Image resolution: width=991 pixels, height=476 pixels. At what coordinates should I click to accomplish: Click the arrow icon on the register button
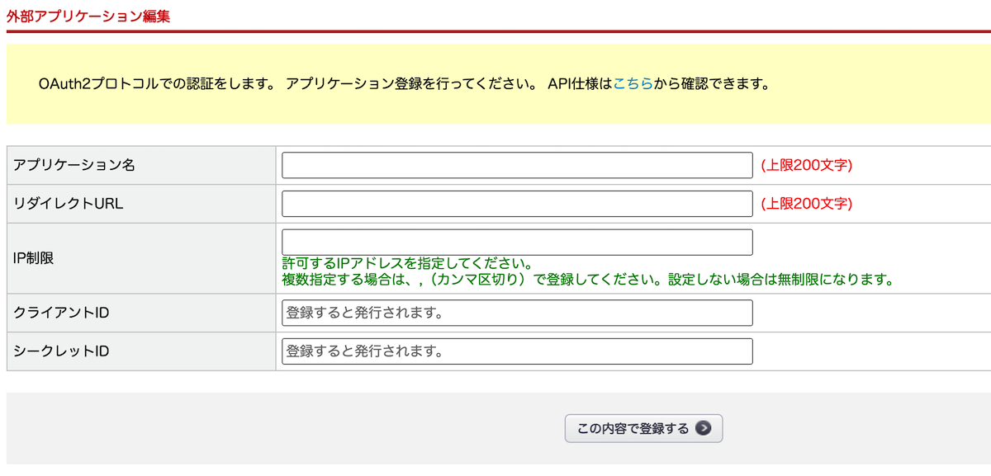point(703,428)
